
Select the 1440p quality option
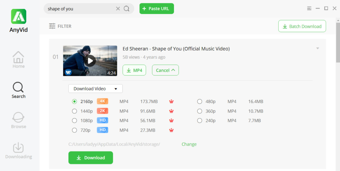[74, 111]
